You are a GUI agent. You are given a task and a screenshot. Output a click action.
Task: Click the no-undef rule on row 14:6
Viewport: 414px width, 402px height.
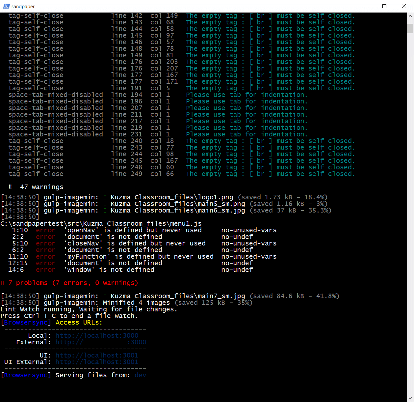coord(237,270)
